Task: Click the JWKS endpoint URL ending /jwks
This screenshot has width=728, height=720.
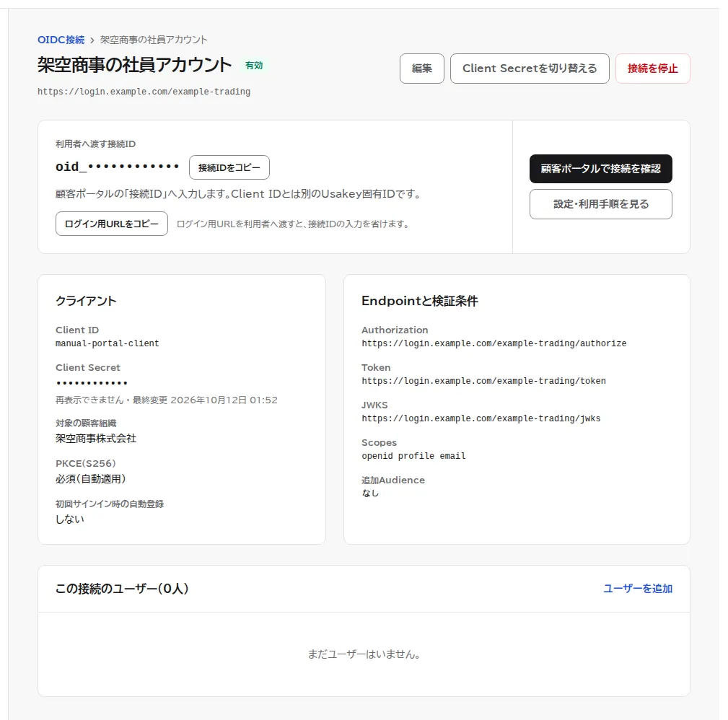Action: (481, 418)
